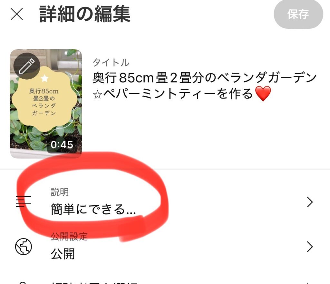Click the 0:45 duration badge
The height and width of the screenshot is (284, 330).
pos(62,145)
